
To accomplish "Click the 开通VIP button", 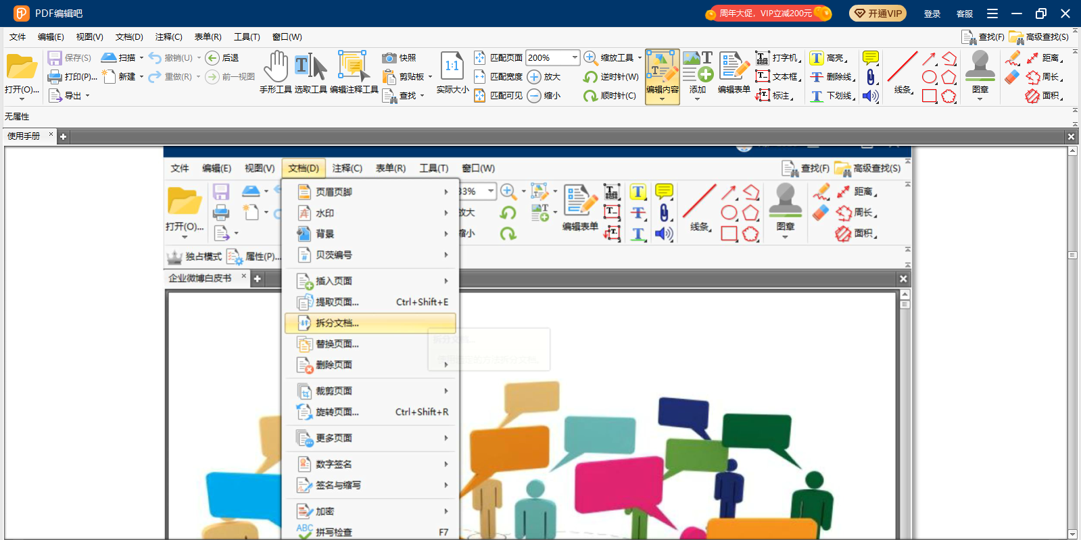I will pos(878,13).
